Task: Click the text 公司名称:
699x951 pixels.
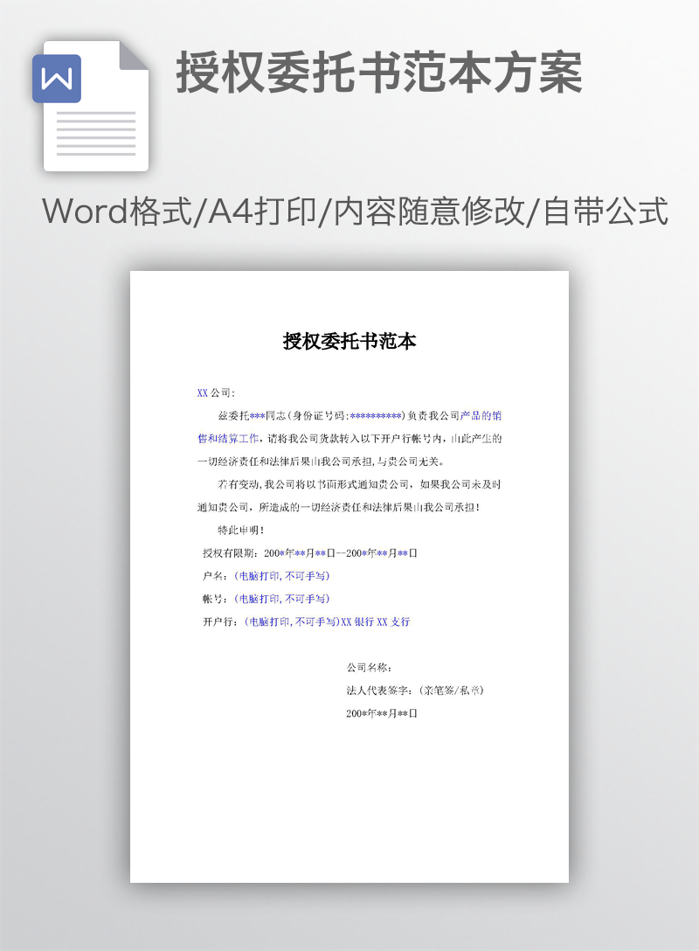Action: [370, 668]
